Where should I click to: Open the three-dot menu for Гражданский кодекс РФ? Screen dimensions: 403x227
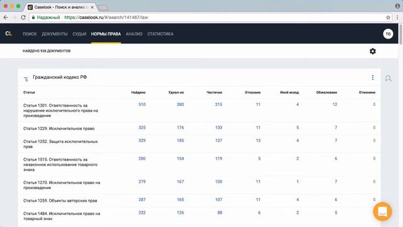373,78
